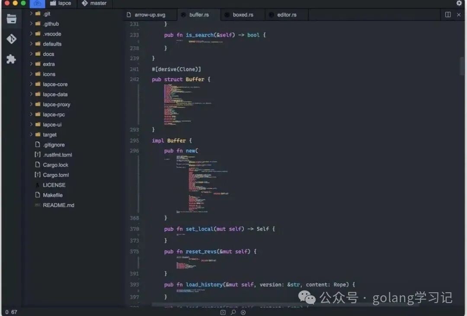Open the File Explorer panel icon
The image size is (467, 316).
(x=11, y=19)
